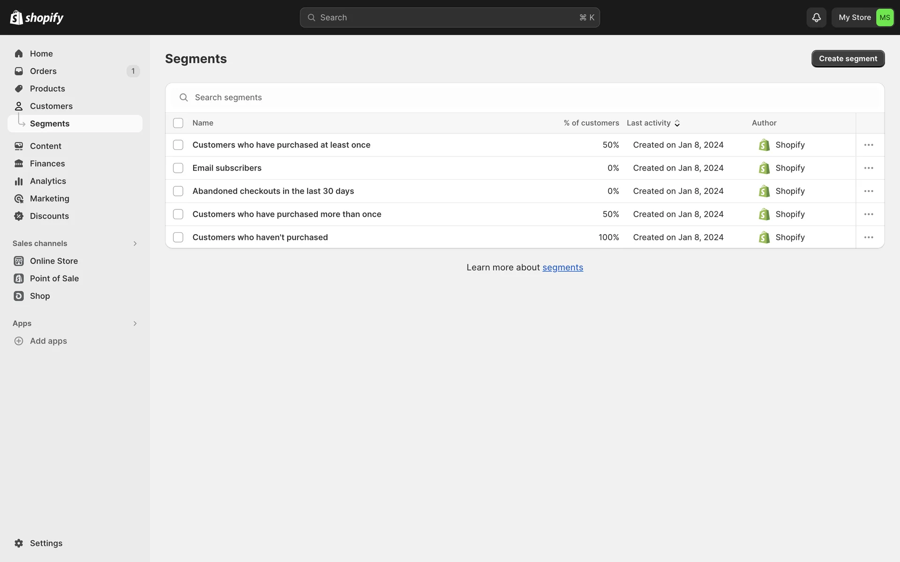Sort by Last activity column

(x=653, y=123)
